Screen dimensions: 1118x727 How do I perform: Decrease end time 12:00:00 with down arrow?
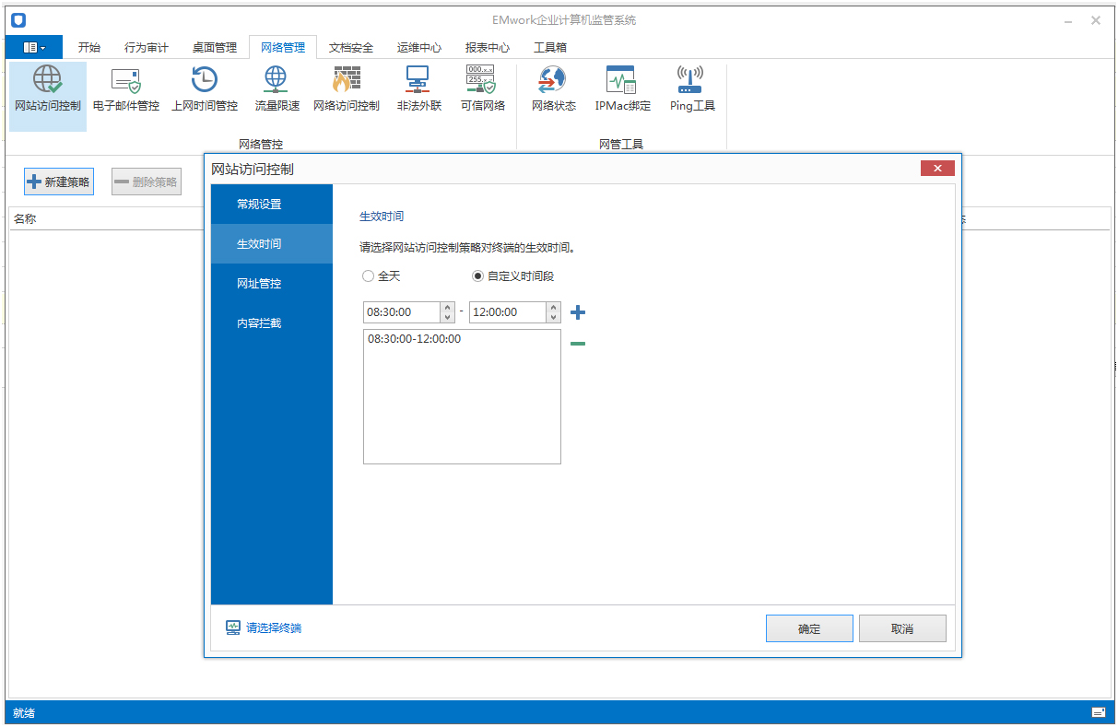pyautogui.click(x=553, y=318)
